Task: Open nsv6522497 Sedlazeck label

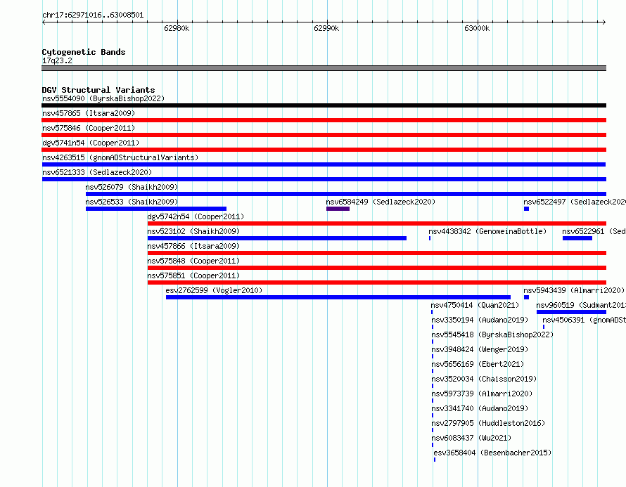Action: click(x=575, y=202)
